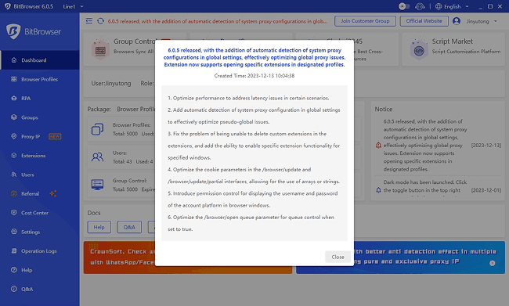Image resolution: width=509 pixels, height=306 pixels.
Task: Click the customer support headset icon
Action: click(420, 6)
